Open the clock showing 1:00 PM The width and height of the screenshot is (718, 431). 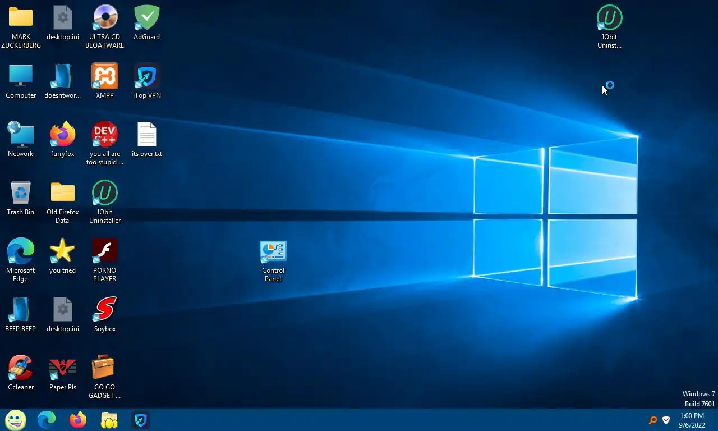[x=692, y=420]
